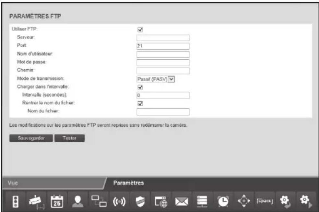Focus the Nom d'utilisateur field
This screenshot has width=319, height=212.
[163, 54]
